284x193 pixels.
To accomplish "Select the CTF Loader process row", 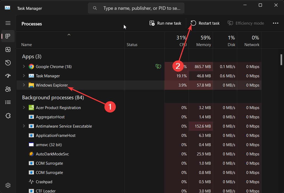I will 139,190.
